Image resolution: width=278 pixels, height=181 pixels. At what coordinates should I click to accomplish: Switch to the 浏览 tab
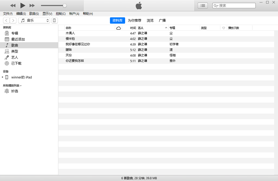pos(150,20)
